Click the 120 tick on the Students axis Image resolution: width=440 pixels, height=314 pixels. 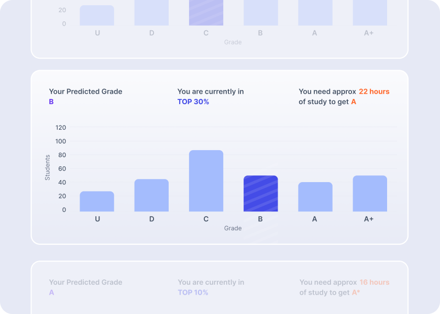(61, 128)
